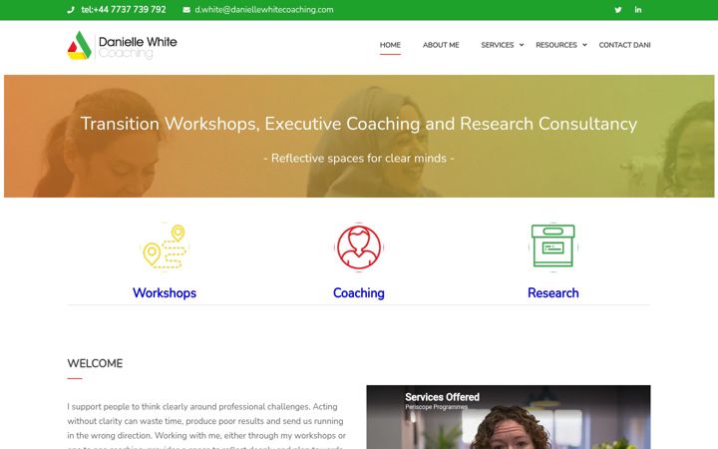Click the Danielle White Coaching logo
This screenshot has width=718, height=449.
click(123, 45)
